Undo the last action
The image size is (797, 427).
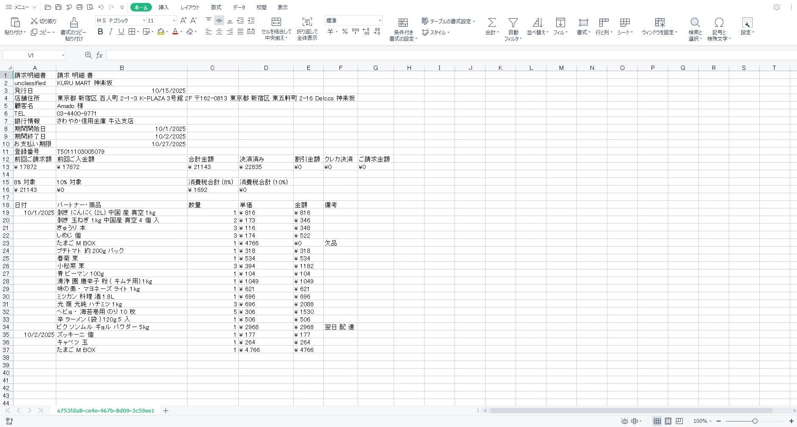(x=101, y=7)
